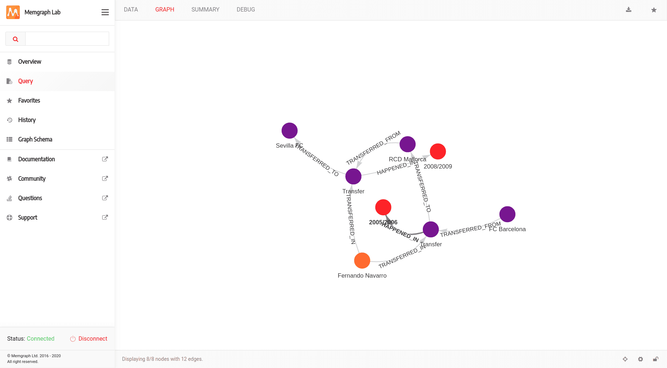Click external link icon next to Community

point(105,179)
